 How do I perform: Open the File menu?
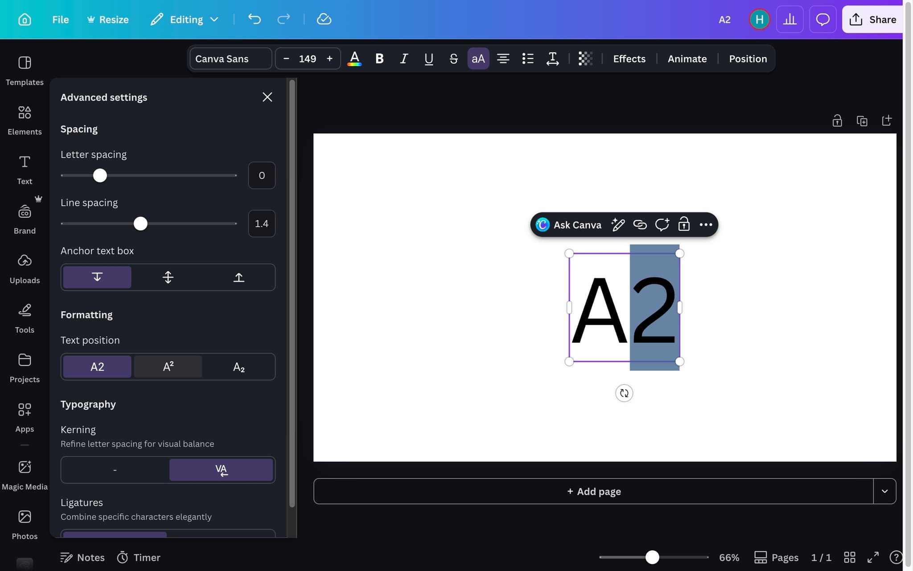[x=60, y=19]
